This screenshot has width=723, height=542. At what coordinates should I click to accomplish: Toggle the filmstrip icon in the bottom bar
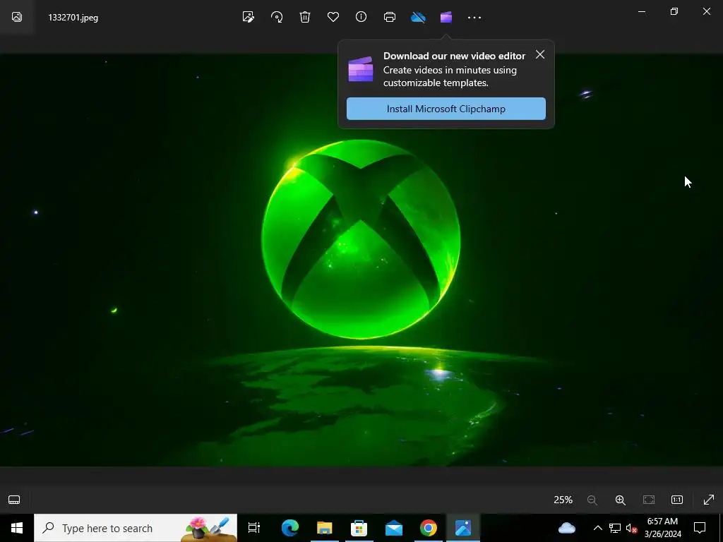pyautogui.click(x=14, y=500)
